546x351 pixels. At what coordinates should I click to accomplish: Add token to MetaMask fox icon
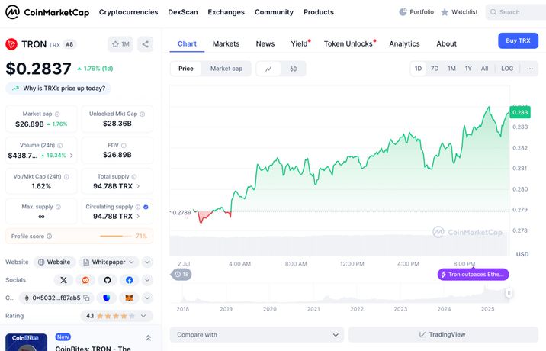click(129, 298)
